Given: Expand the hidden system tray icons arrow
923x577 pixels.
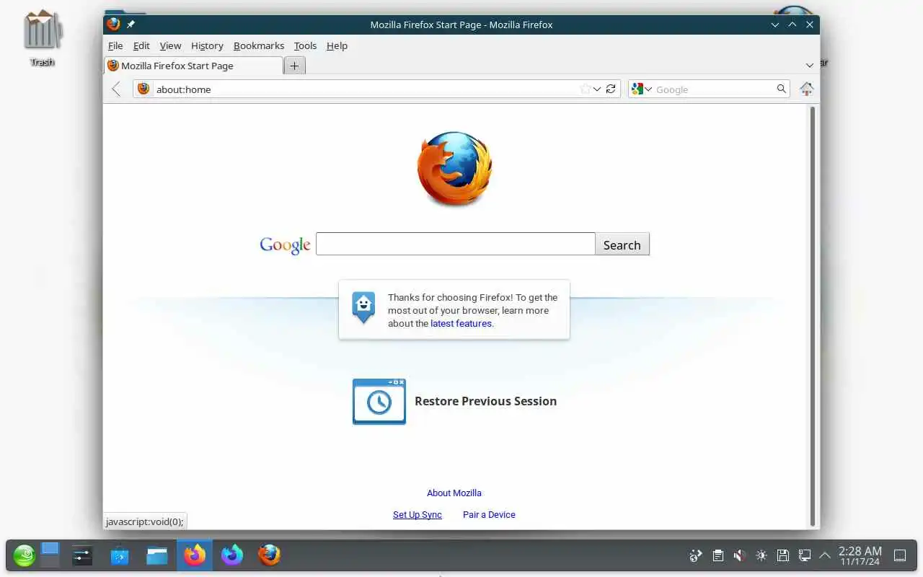Looking at the screenshot, I should [825, 555].
